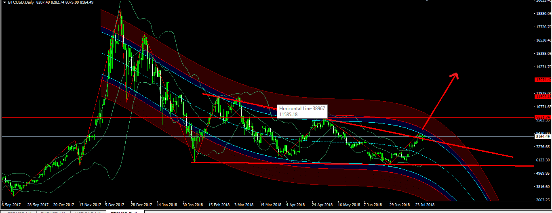Click the 3 Mar 2018 date label
This screenshot has width=552, height=213.
tap(245, 205)
